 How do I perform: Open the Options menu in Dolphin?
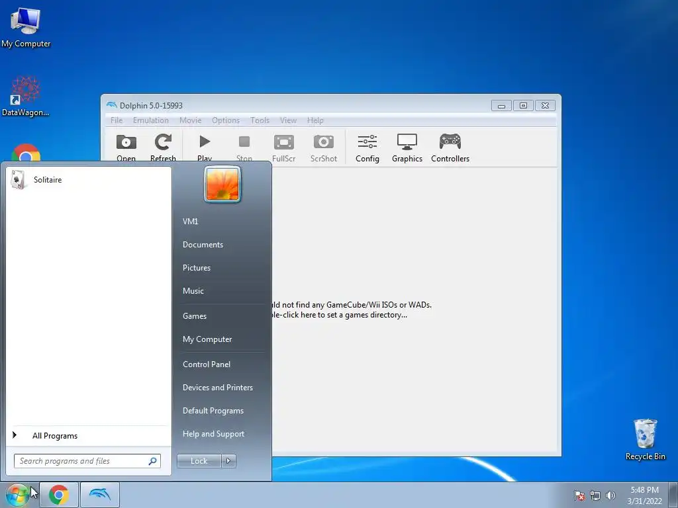[x=226, y=120]
